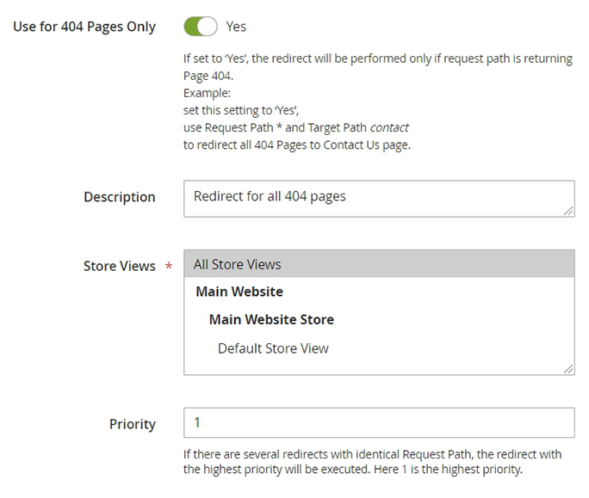Click the red required asterisk

pyautogui.click(x=169, y=266)
